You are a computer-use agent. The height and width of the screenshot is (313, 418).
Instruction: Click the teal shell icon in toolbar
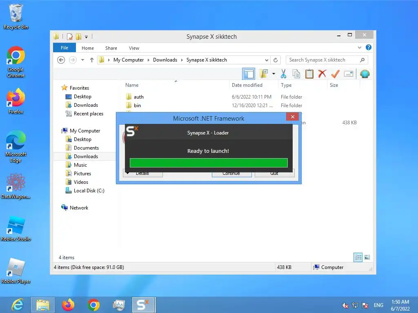coord(365,74)
